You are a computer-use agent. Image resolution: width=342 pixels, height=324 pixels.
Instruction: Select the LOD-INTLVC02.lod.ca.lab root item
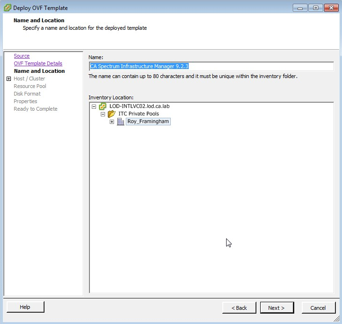[140, 106]
